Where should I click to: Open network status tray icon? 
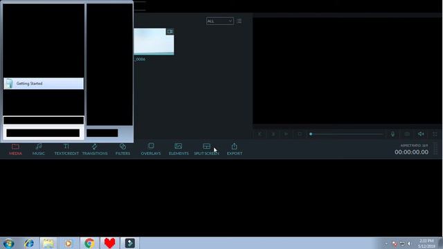pyautogui.click(x=402, y=243)
